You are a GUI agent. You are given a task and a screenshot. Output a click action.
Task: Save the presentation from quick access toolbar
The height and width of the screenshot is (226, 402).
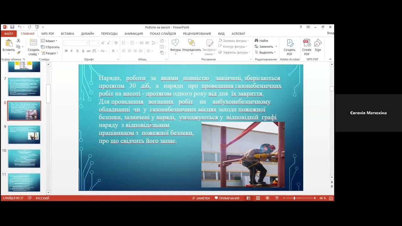(x=12, y=27)
